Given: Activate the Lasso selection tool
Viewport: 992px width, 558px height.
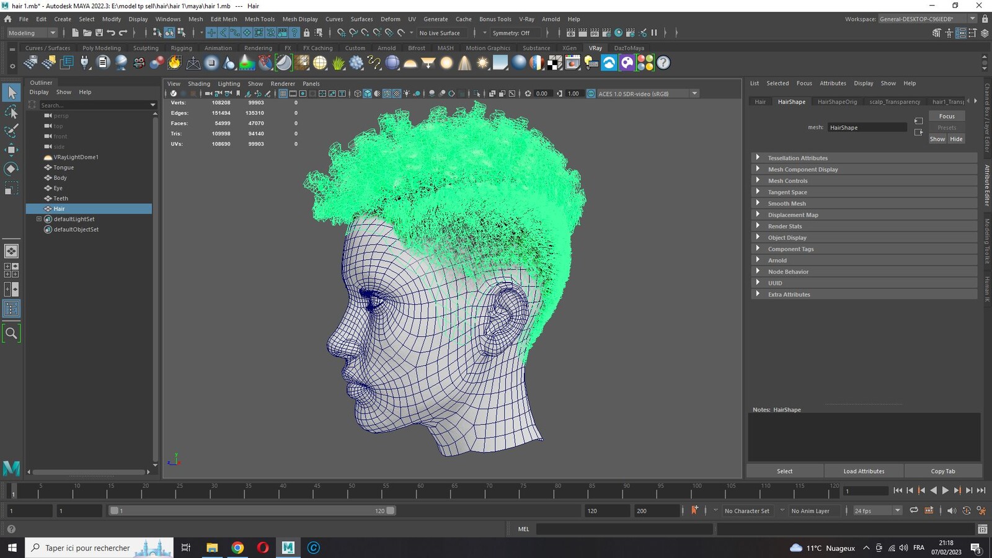Looking at the screenshot, I should point(11,112).
